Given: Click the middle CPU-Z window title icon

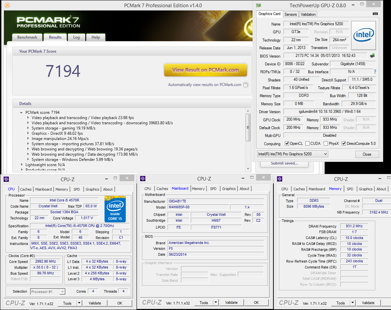Looking at the screenshot, I should [143, 179].
